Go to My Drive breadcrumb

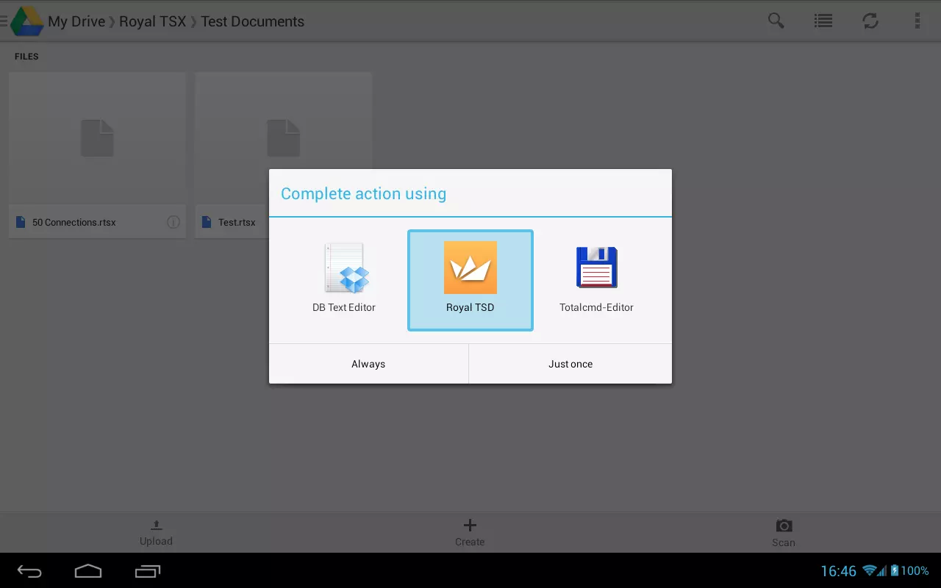(x=76, y=21)
